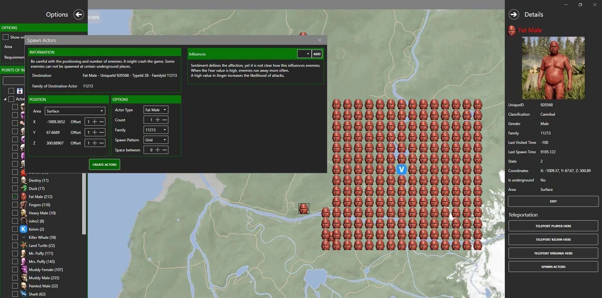The height and width of the screenshot is (298, 602).
Task: Select the Land Turtle (22) list row
Action: pos(42,245)
